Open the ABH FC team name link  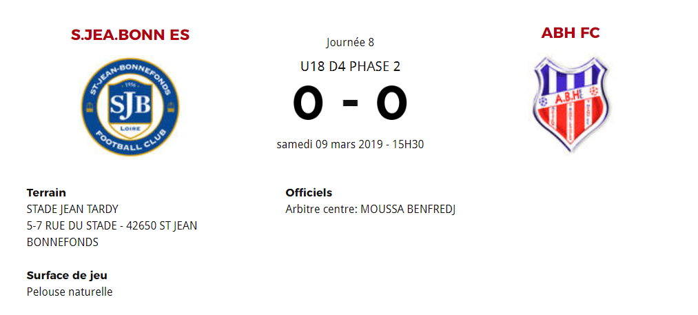pos(571,33)
